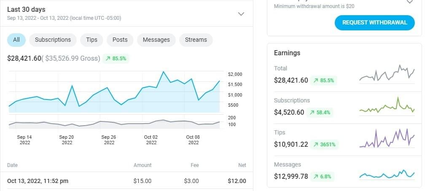430x191 pixels.
Task: Click the Subscriptions 58.4% increase badge
Action: click(x=322, y=113)
